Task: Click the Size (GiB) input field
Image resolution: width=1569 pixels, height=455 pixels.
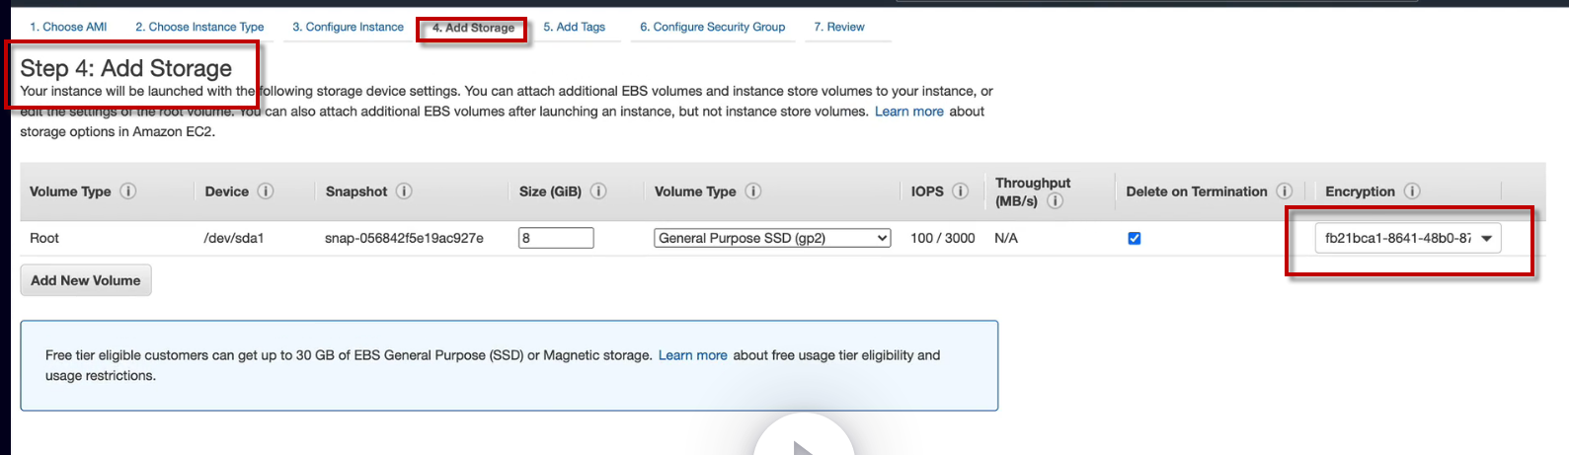Action: pyautogui.click(x=556, y=238)
